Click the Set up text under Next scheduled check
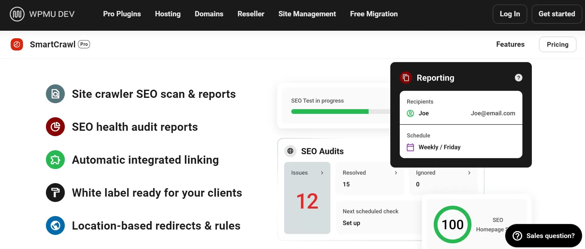585x249 pixels. click(351, 223)
